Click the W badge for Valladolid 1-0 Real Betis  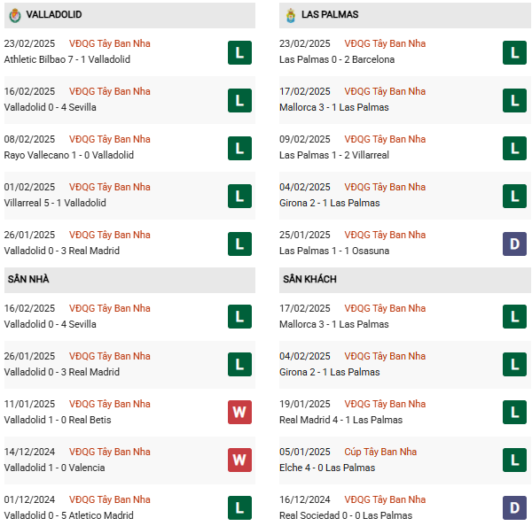tap(239, 414)
